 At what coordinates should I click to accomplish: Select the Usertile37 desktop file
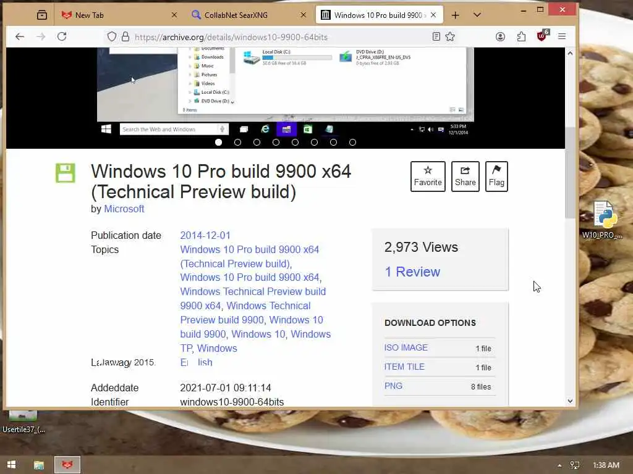pyautogui.click(x=23, y=422)
